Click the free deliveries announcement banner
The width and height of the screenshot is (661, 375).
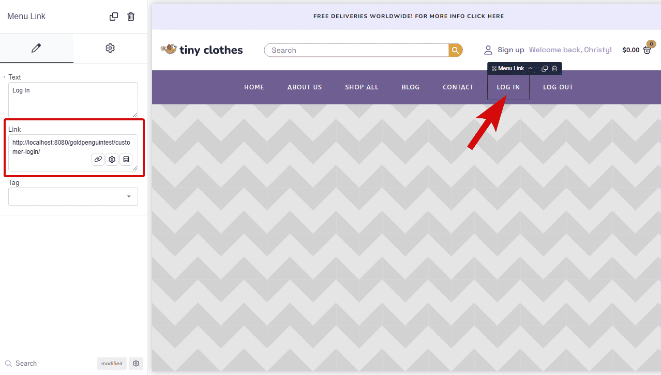pyautogui.click(x=409, y=16)
